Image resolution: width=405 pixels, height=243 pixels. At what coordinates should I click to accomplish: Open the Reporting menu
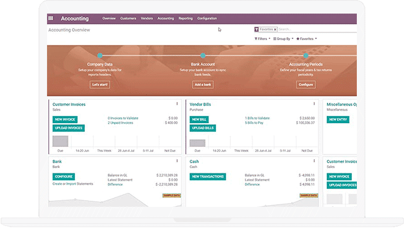click(x=185, y=19)
